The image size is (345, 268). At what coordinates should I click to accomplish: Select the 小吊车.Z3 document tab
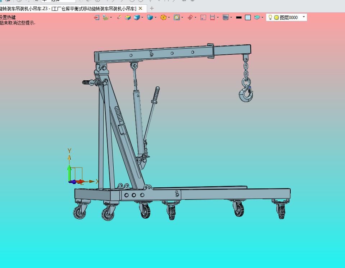68,9
